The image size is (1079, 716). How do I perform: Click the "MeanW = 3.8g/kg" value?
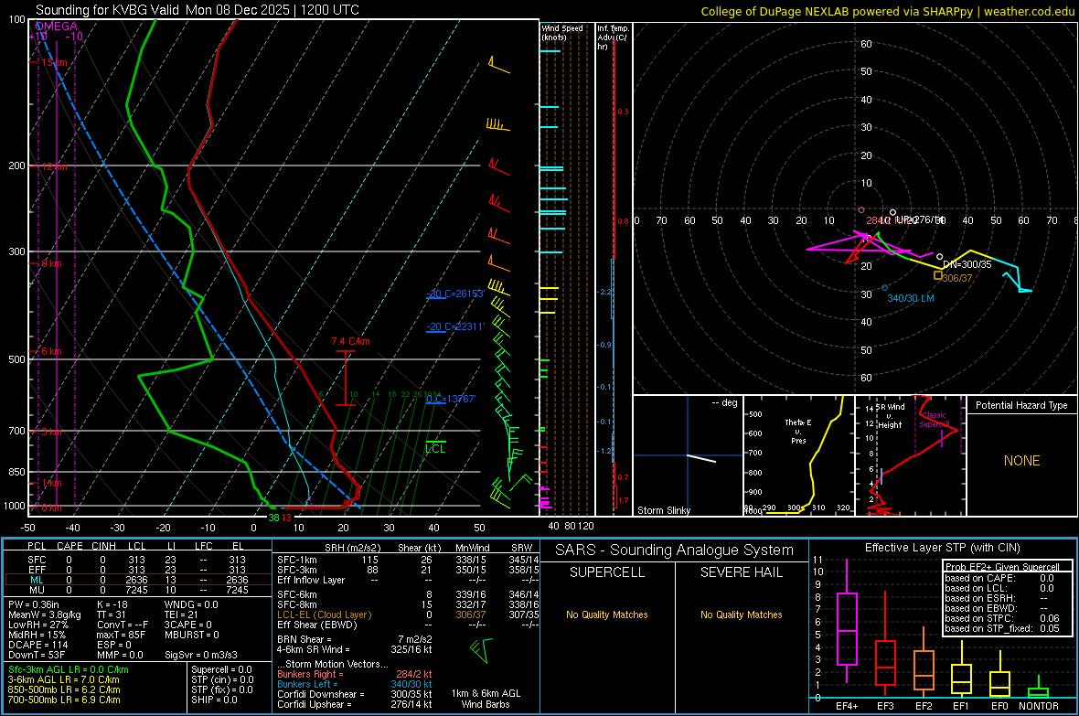(44, 614)
